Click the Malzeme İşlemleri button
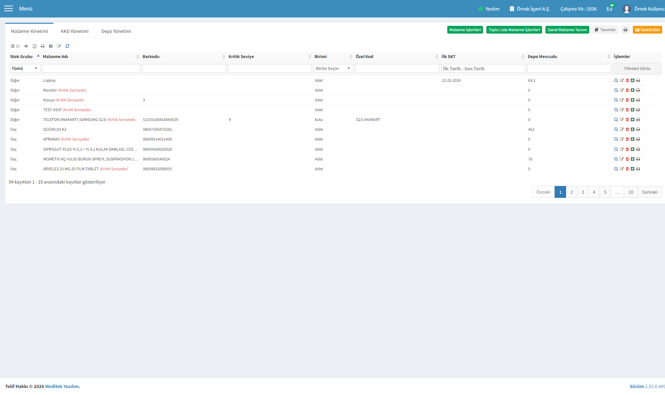The image size is (665, 395). click(465, 30)
